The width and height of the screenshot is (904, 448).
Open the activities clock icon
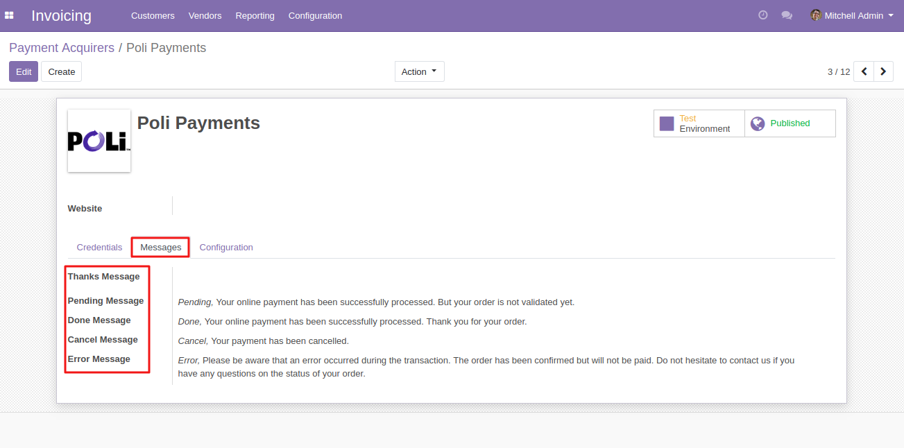pos(763,15)
